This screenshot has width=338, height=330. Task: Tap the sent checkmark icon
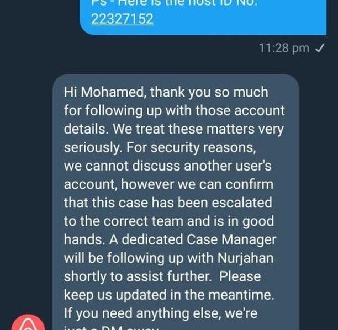tap(319, 48)
